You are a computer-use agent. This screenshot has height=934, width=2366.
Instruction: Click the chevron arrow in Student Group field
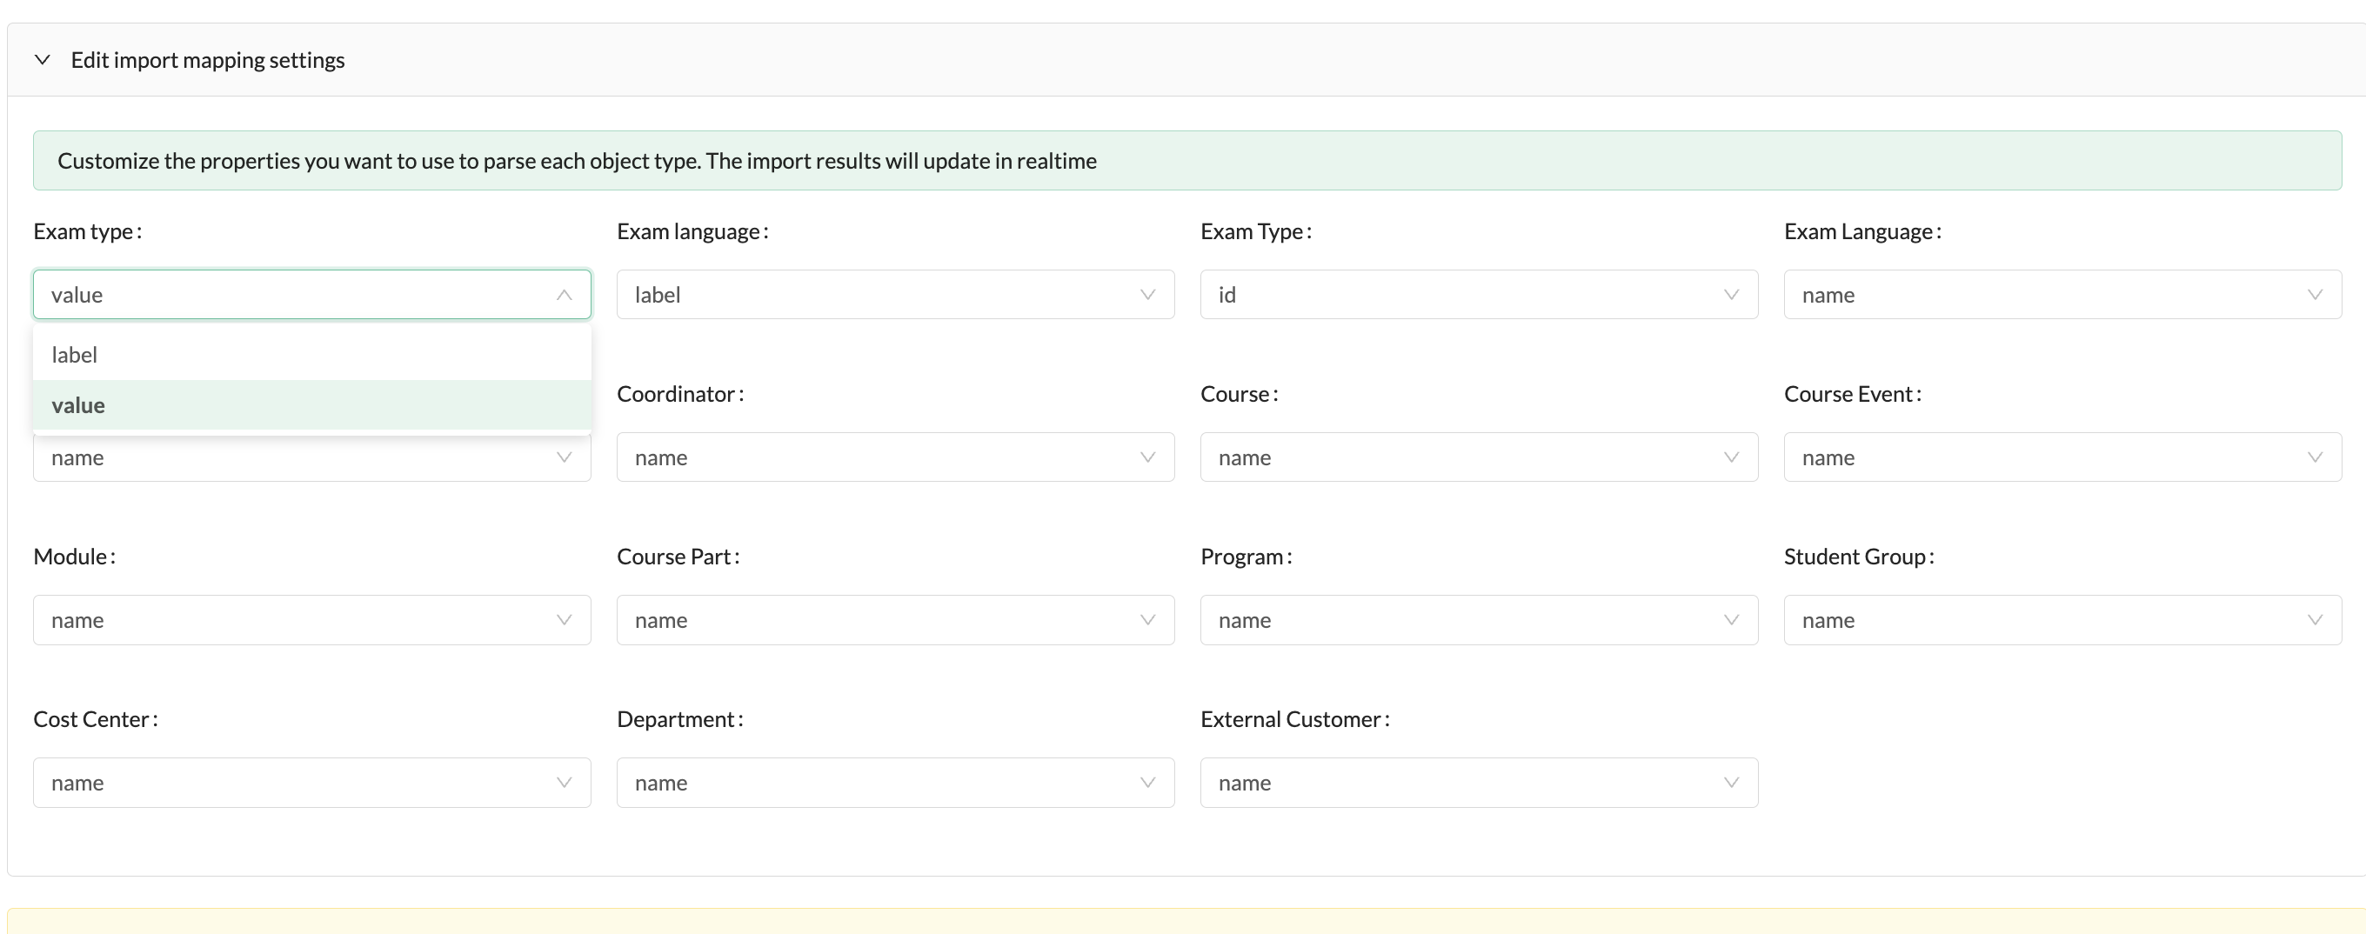click(2315, 620)
